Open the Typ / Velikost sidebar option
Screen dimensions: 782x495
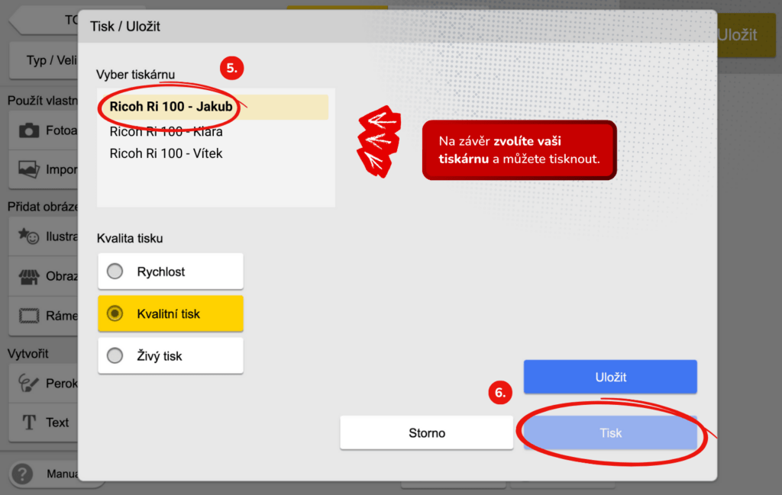[46, 60]
